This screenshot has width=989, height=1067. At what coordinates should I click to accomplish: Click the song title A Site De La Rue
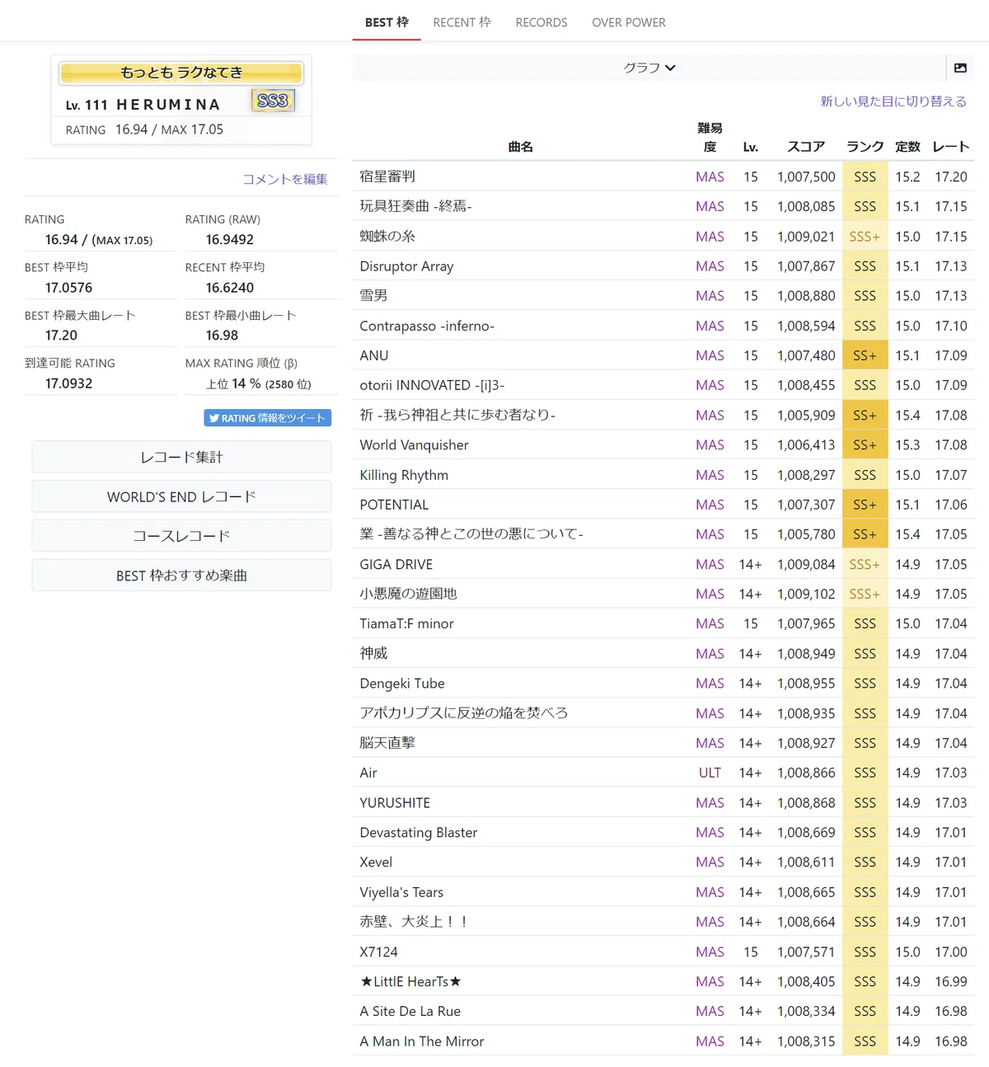tap(410, 1011)
